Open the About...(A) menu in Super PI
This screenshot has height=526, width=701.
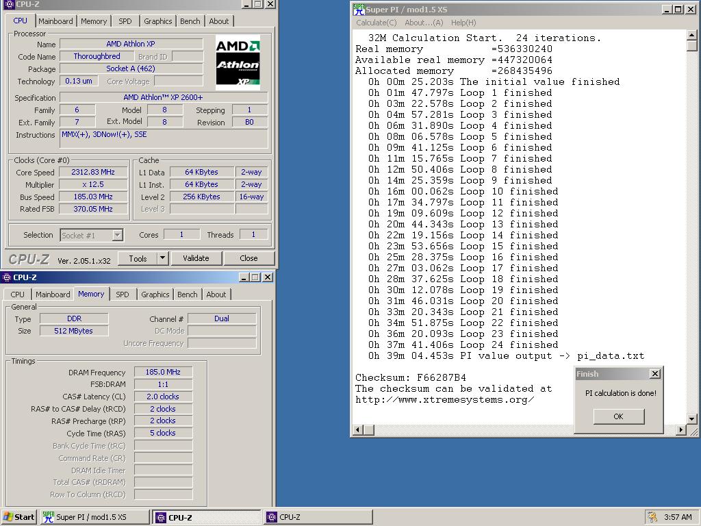tap(424, 23)
